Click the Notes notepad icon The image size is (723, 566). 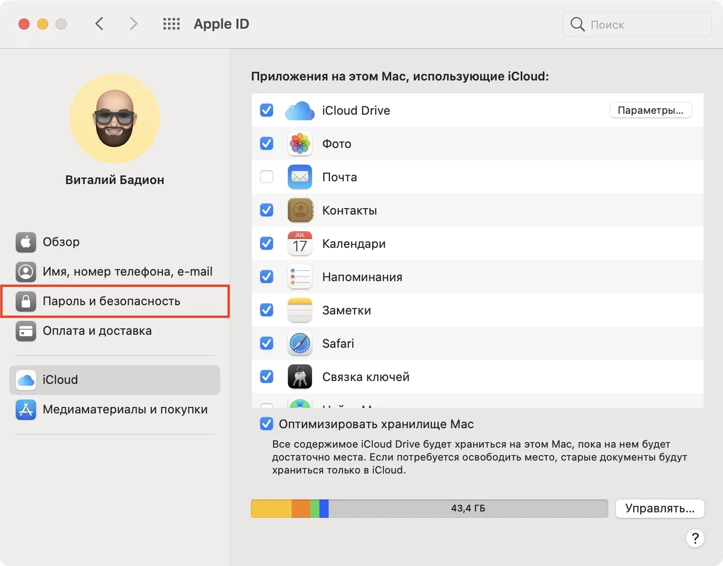click(x=300, y=310)
